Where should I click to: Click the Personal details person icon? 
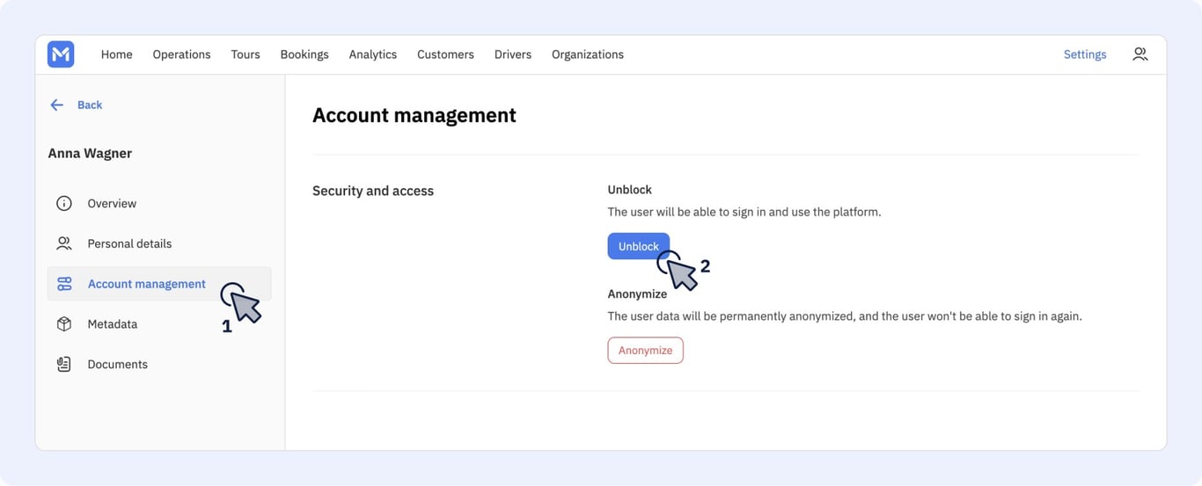(x=64, y=243)
